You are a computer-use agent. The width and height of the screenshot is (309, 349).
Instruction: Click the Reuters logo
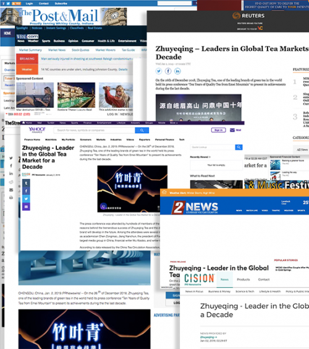(x=248, y=15)
